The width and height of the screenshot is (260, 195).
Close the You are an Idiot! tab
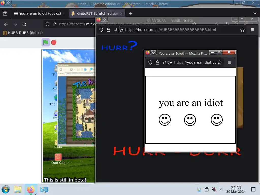point(64,13)
